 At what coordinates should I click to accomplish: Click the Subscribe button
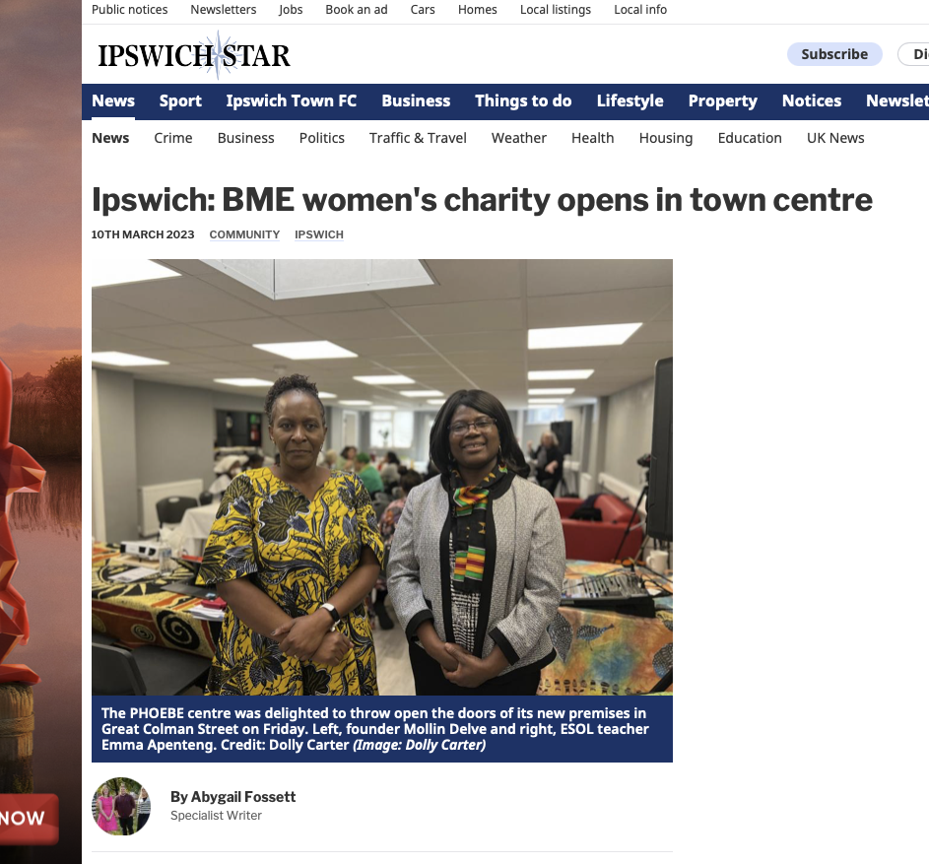(834, 54)
